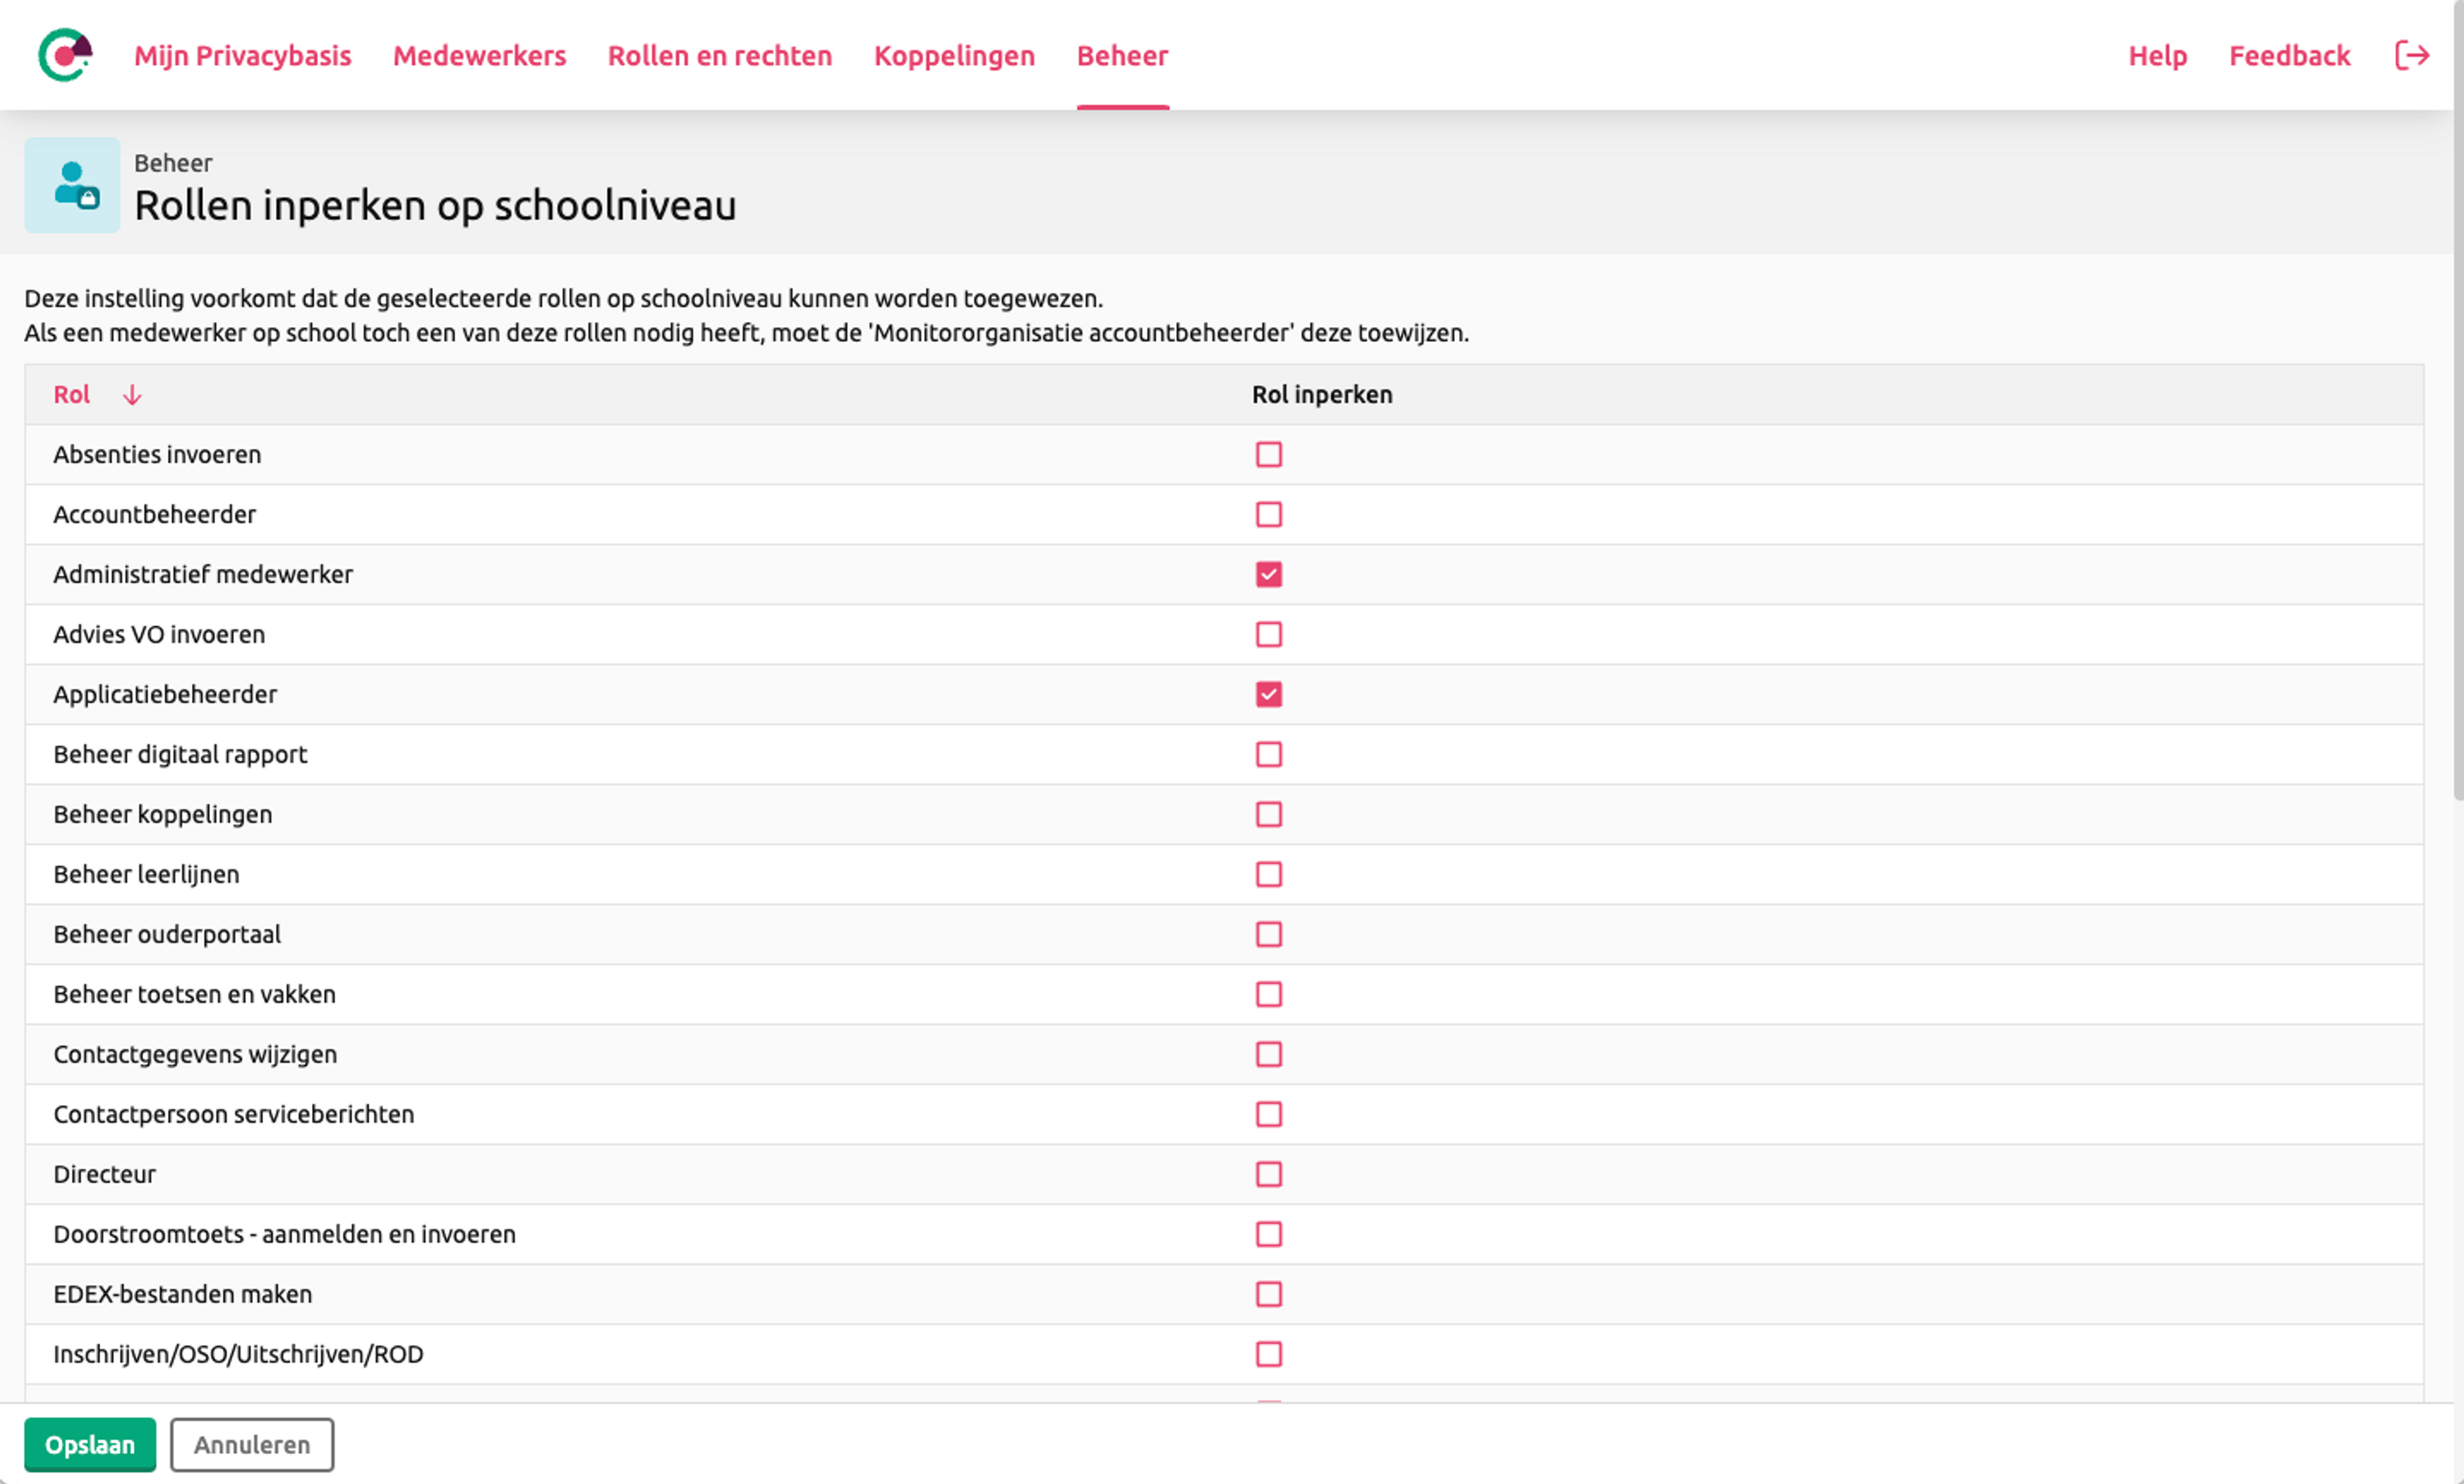The width and height of the screenshot is (2464, 1484).
Task: Click the Privacybasis logo icon
Action: pyautogui.click(x=66, y=55)
